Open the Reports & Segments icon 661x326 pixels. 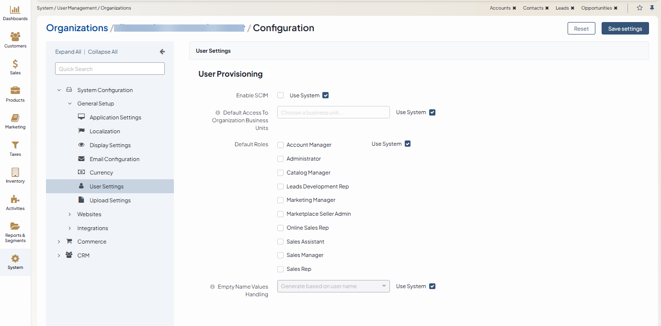point(15,230)
